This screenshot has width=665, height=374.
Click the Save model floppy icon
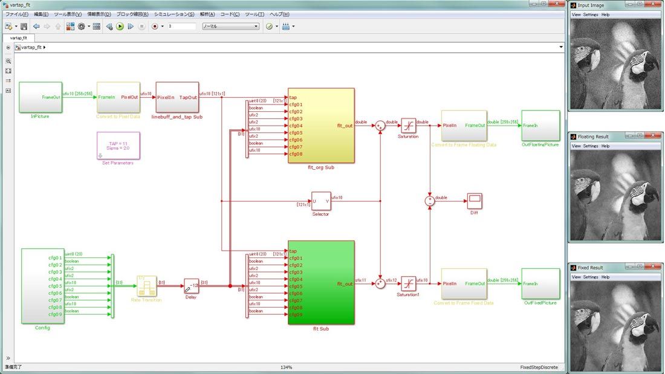[24, 27]
